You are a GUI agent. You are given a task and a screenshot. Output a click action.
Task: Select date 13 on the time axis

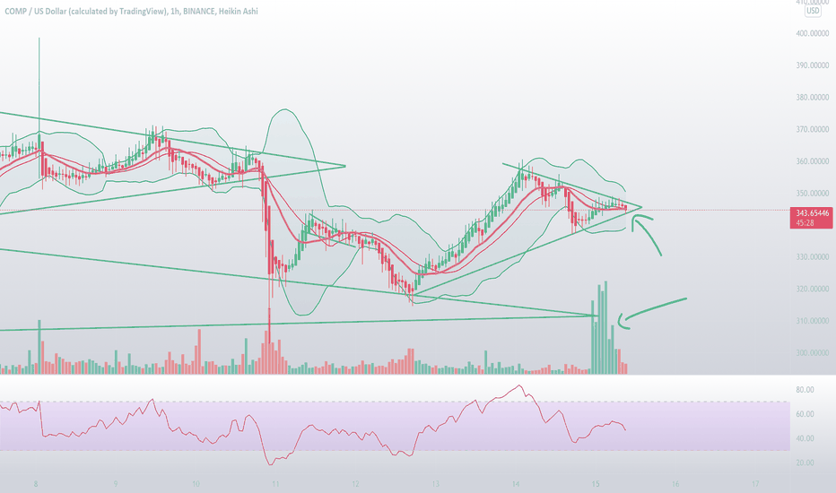[436, 484]
